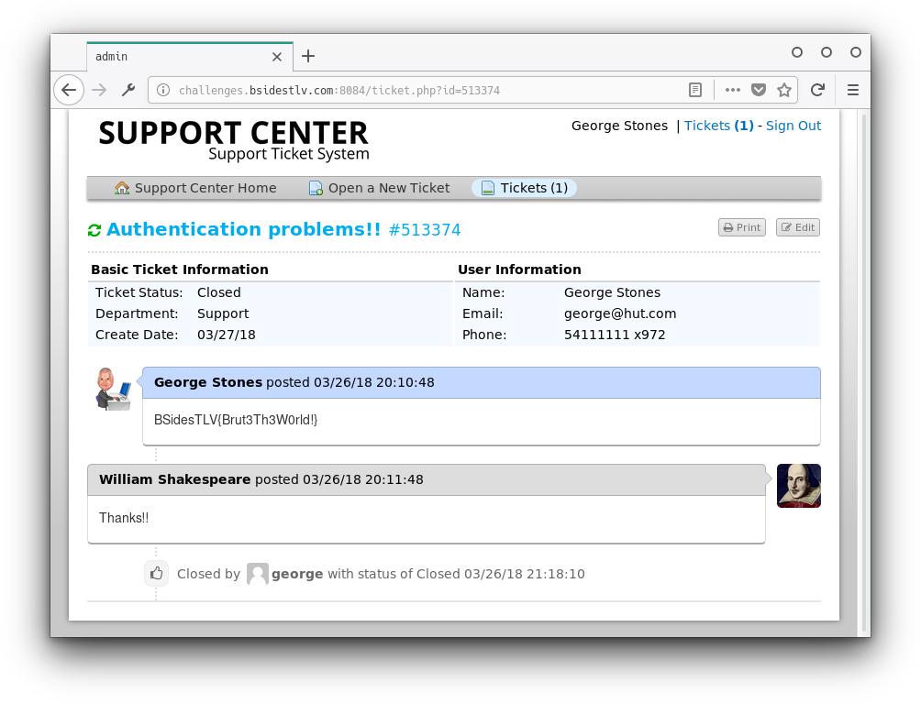Bookmark this page with the star icon
Image resolution: width=921 pixels, height=704 pixels.
784,90
